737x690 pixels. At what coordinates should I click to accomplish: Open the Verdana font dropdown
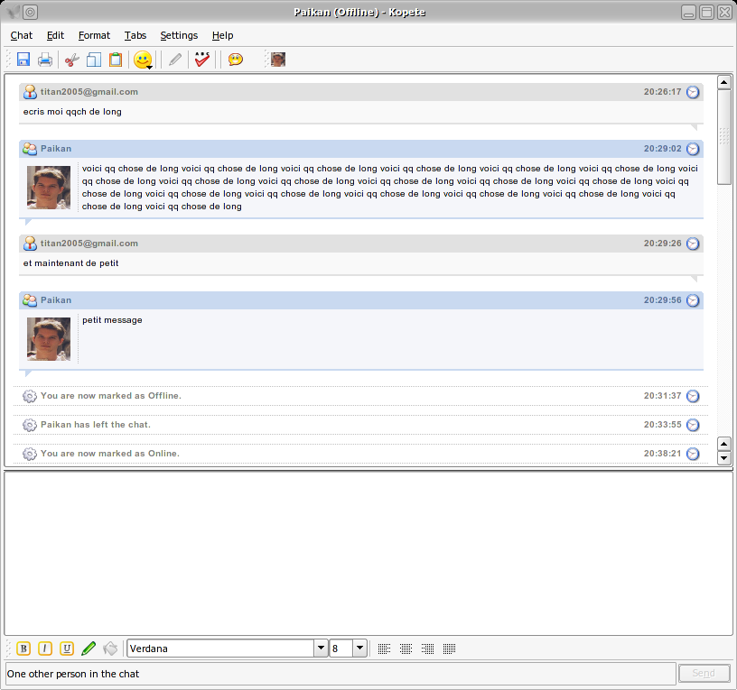[x=321, y=649]
